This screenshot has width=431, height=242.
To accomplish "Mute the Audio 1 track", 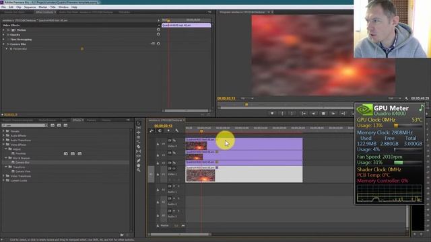I will pos(174,186).
